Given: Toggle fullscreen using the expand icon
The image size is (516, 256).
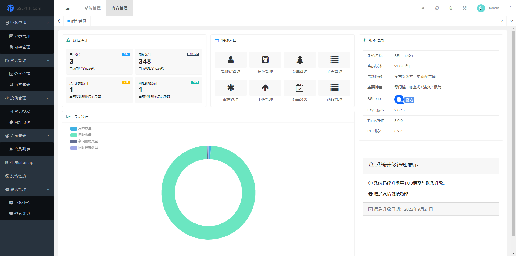Looking at the screenshot, I should [x=465, y=8].
